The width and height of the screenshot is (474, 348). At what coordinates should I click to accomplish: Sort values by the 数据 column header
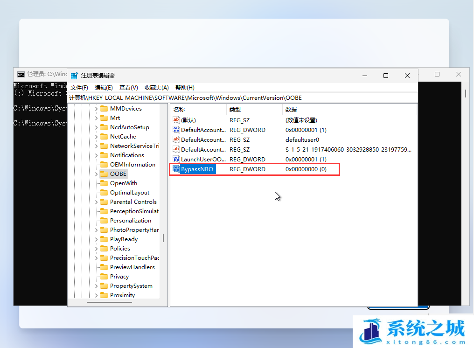click(x=349, y=110)
